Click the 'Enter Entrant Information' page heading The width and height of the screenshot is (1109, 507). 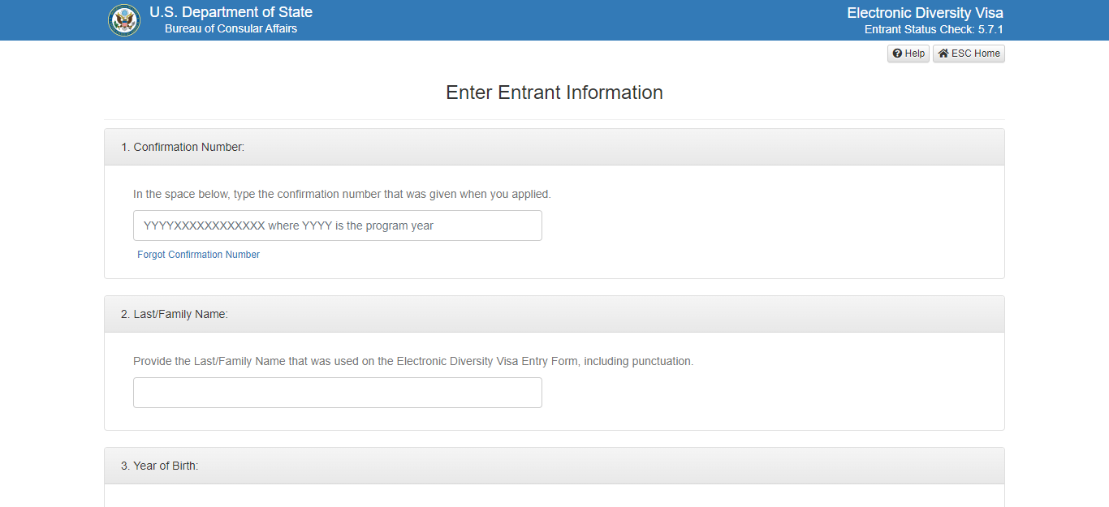554,92
